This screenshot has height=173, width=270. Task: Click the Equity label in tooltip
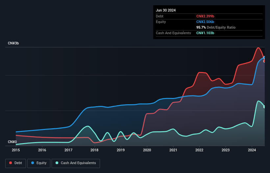tap(161, 22)
